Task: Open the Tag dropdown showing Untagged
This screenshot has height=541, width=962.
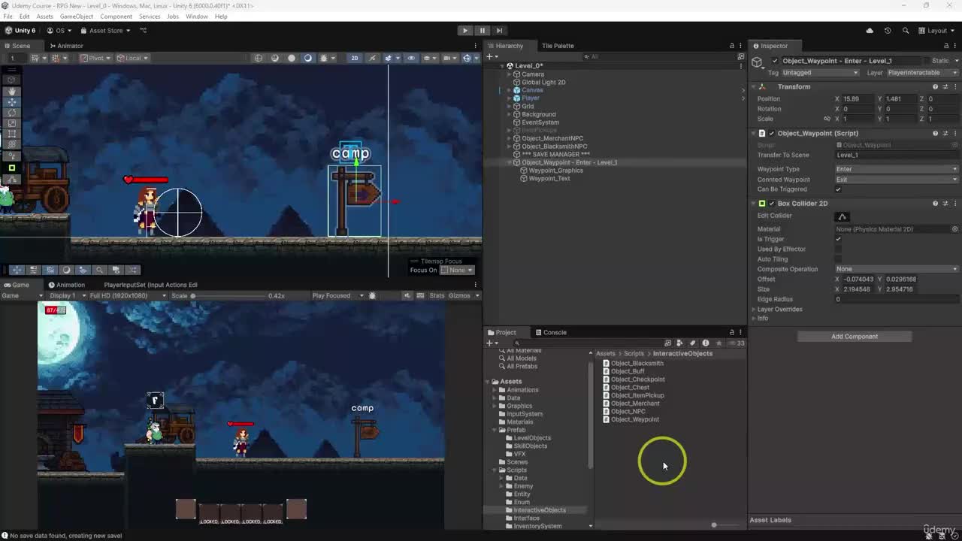Action: coord(820,73)
